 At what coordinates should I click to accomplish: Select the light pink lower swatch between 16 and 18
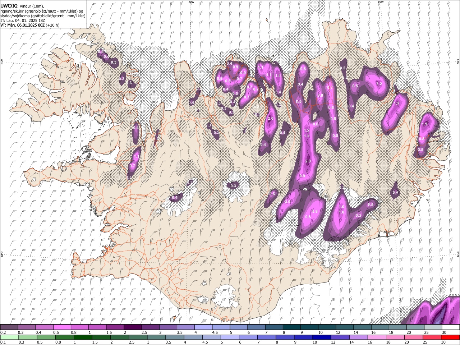[x=376, y=337]
